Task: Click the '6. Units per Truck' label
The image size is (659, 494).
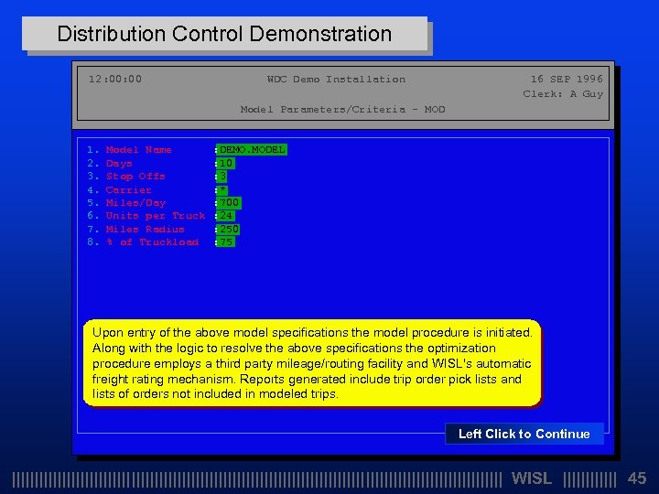Action: point(146,216)
